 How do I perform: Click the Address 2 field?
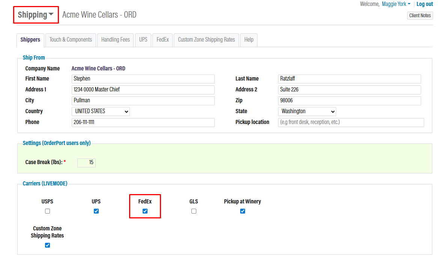pyautogui.click(x=349, y=90)
